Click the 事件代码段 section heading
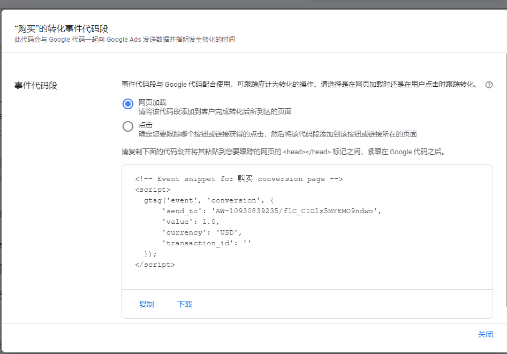Viewport: 507px width, 354px height. coord(36,86)
